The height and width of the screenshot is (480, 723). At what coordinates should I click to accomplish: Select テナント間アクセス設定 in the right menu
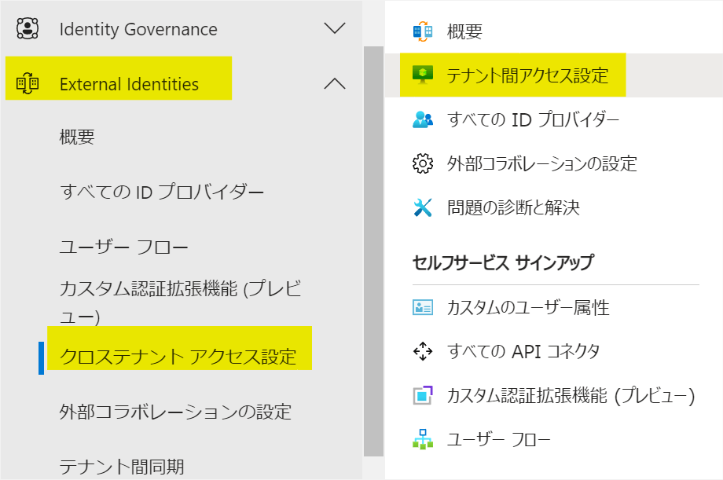click(x=527, y=75)
